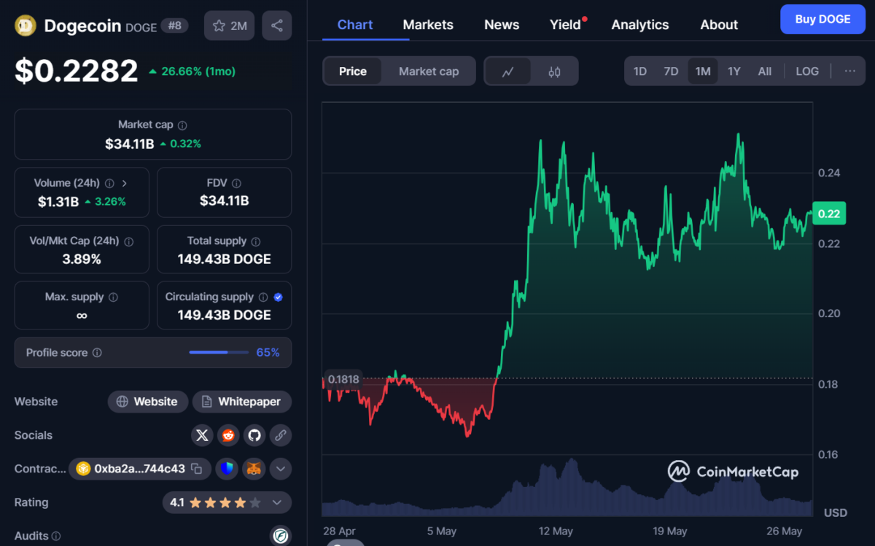The width and height of the screenshot is (875, 546).
Task: Open Dogecoin X (Twitter) social link
Action: pyautogui.click(x=203, y=435)
